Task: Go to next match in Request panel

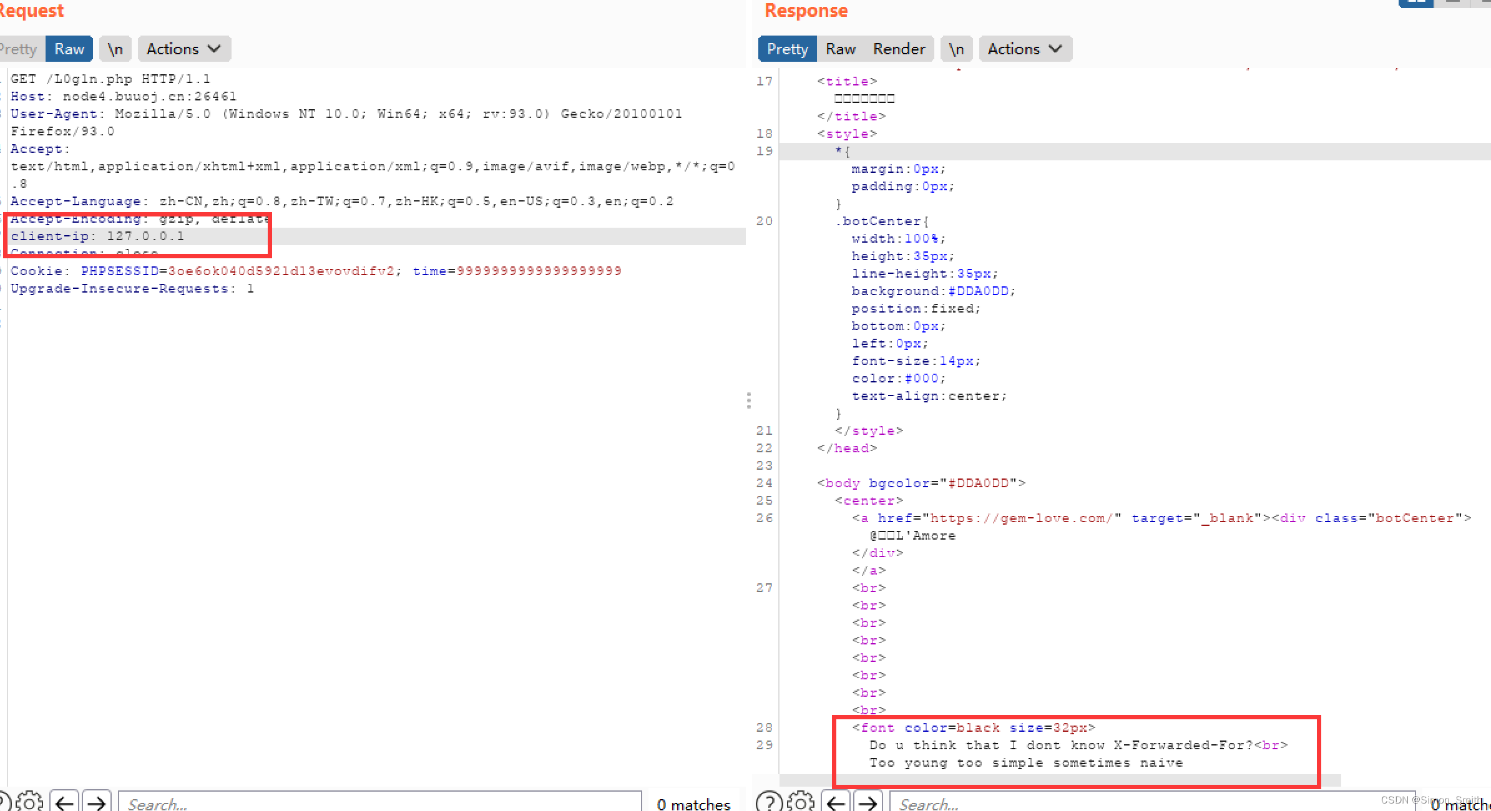Action: pyautogui.click(x=96, y=802)
